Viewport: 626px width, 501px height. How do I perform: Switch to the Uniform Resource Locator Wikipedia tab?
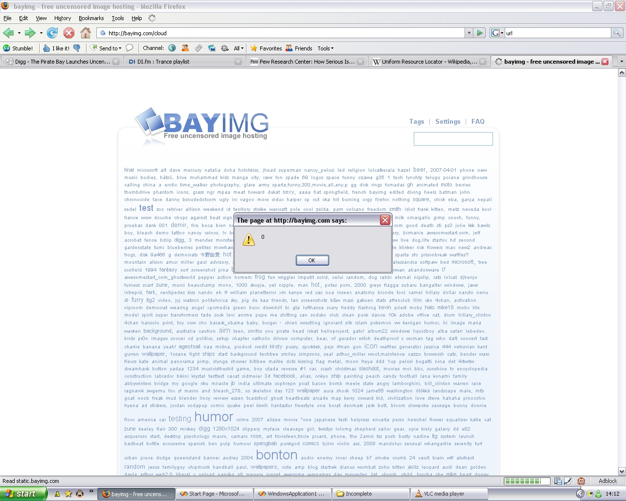click(428, 62)
